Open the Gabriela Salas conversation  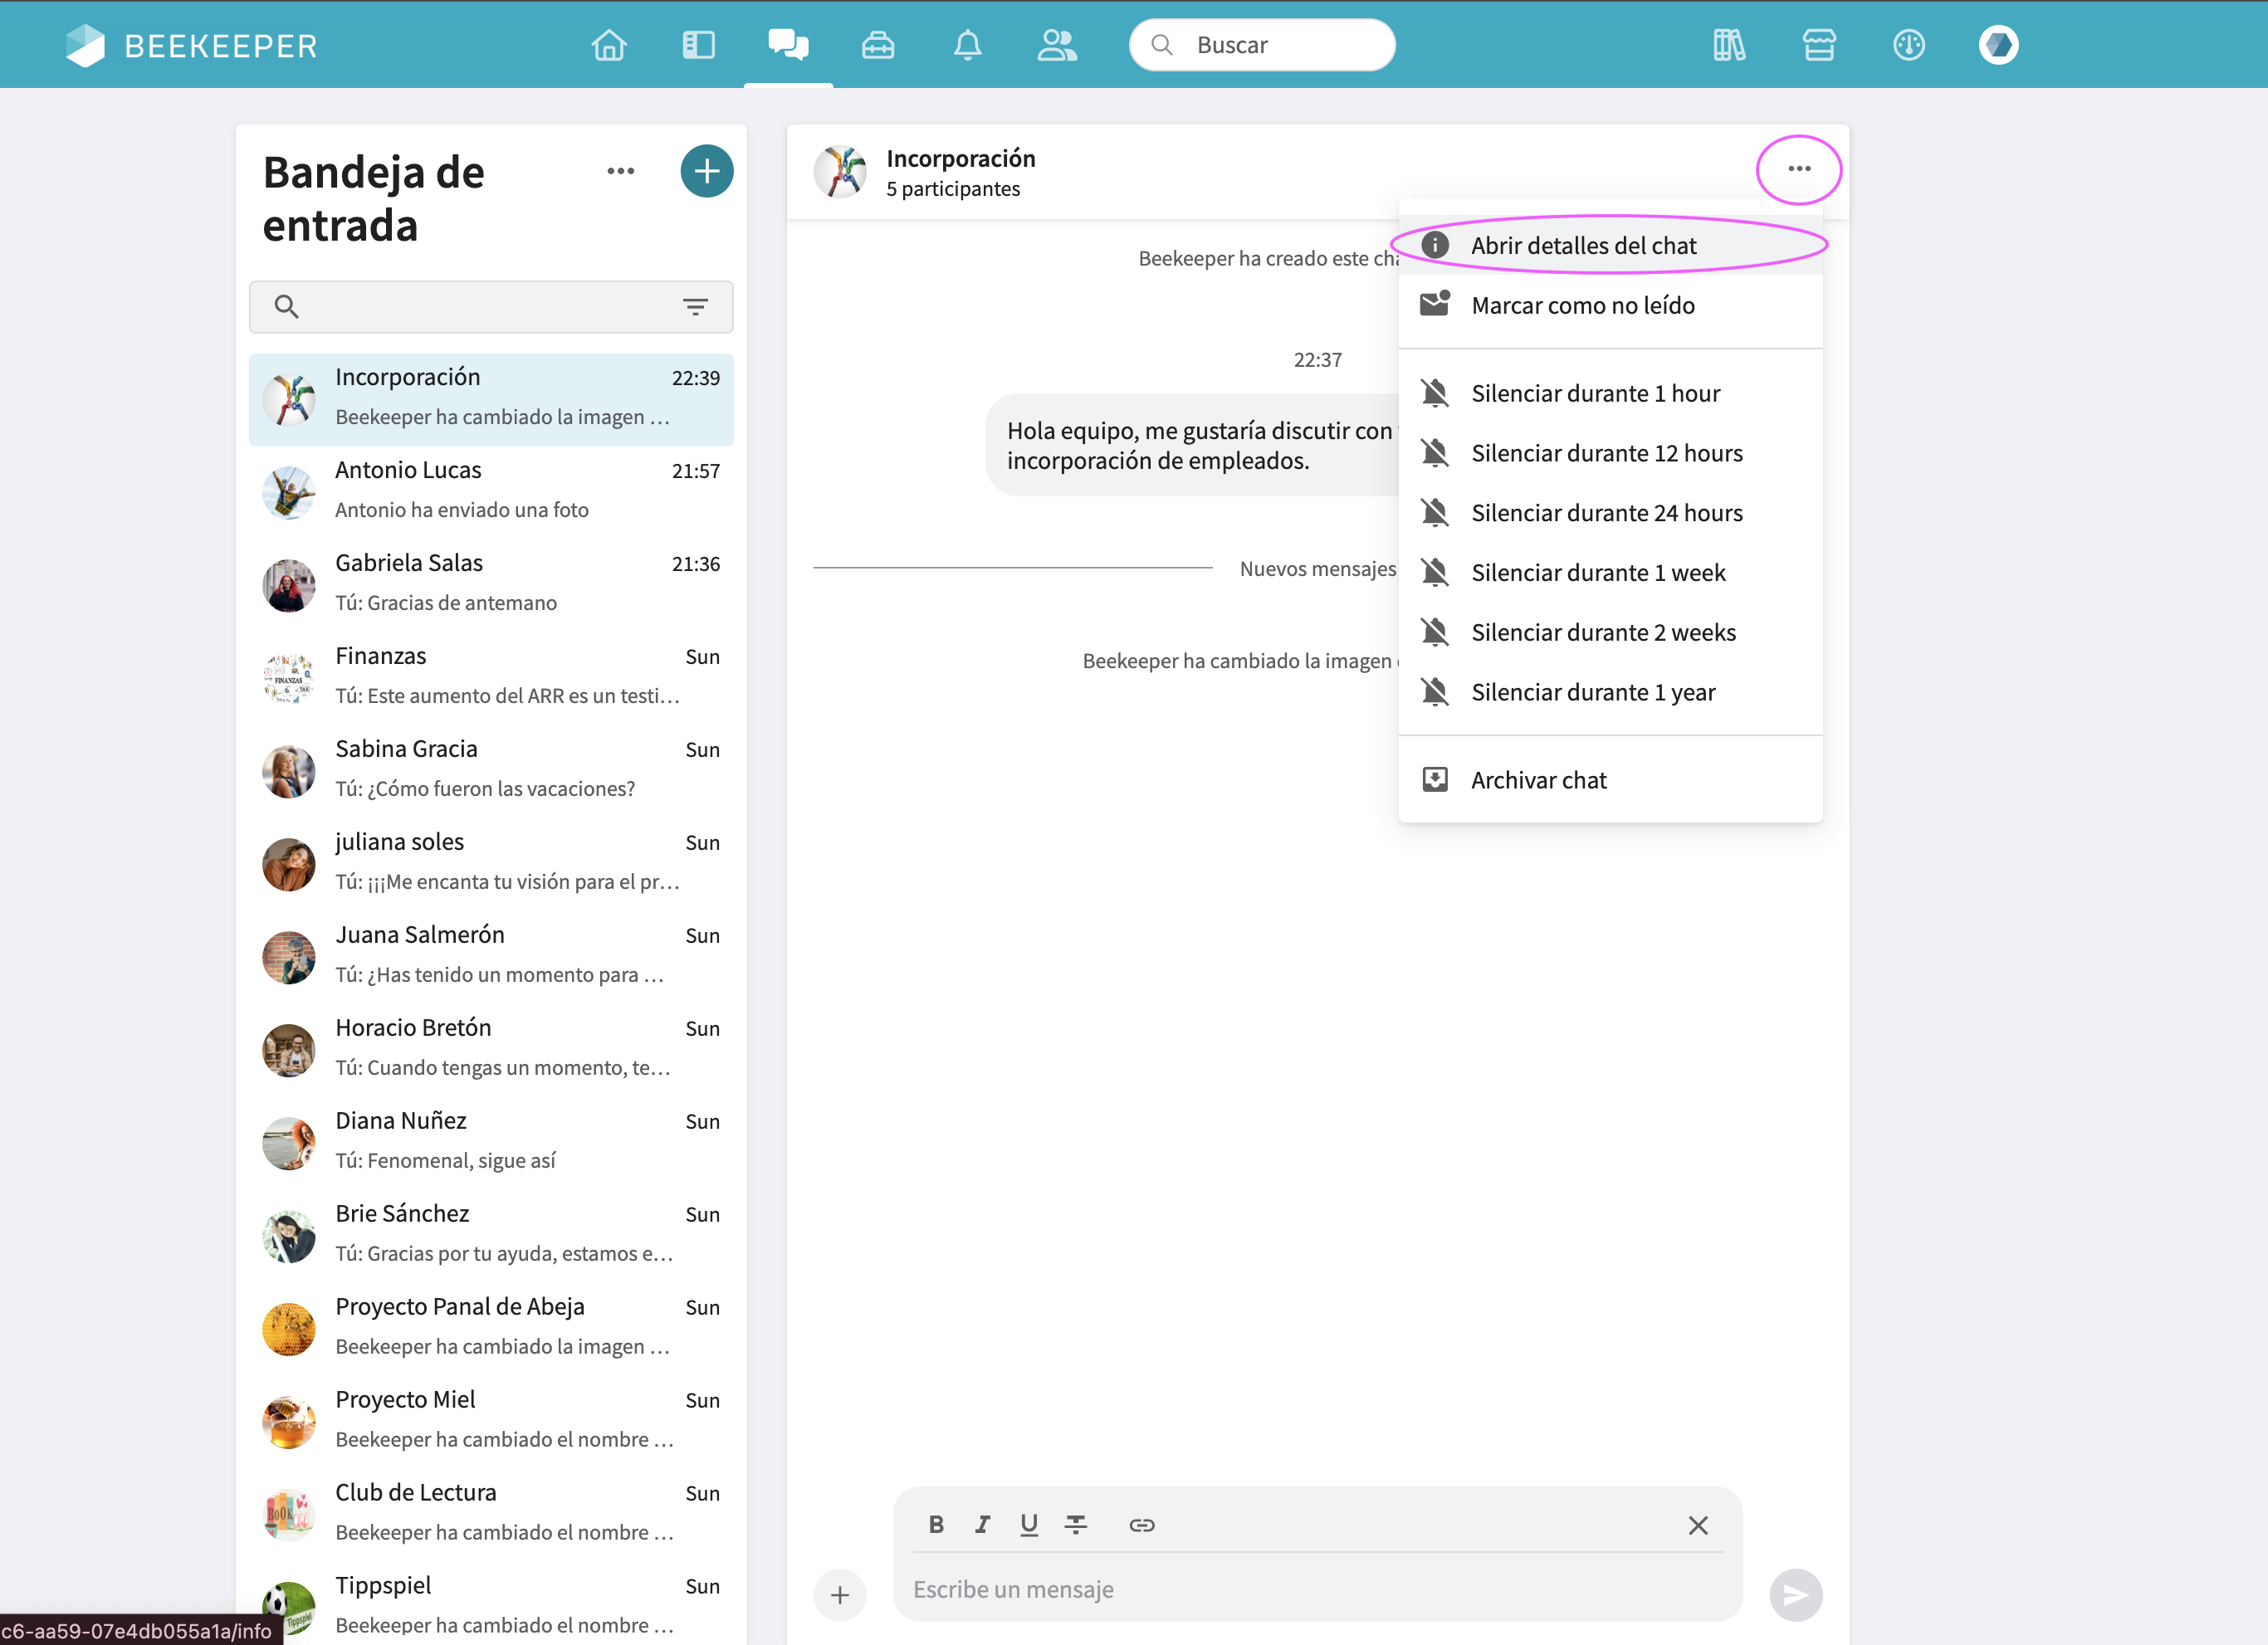pos(490,584)
